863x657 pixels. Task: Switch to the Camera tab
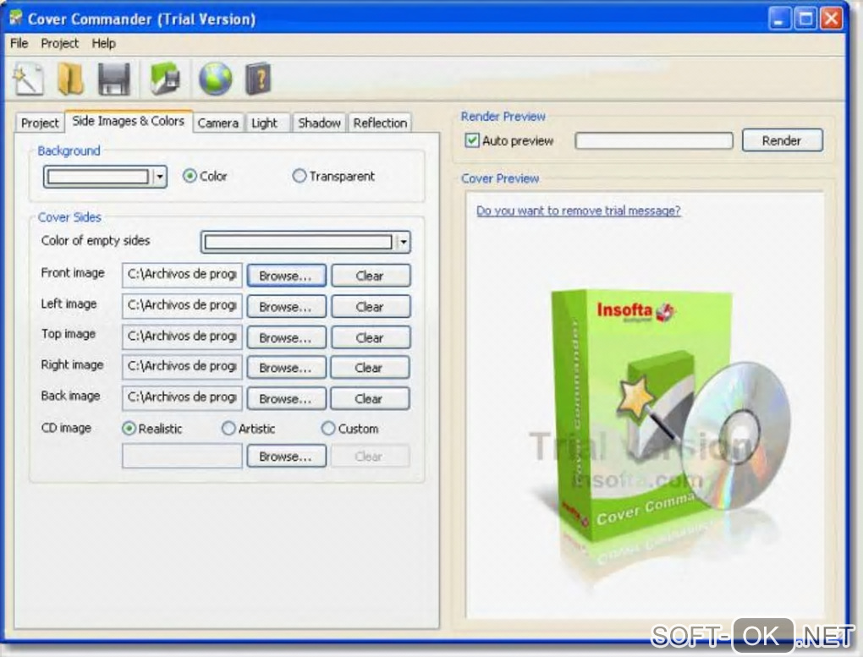pyautogui.click(x=218, y=123)
